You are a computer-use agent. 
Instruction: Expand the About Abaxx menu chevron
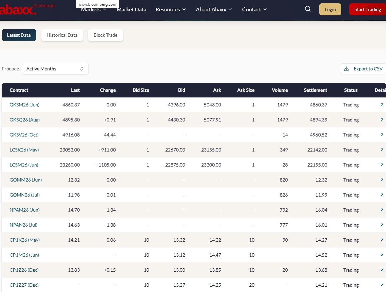coord(231,9)
